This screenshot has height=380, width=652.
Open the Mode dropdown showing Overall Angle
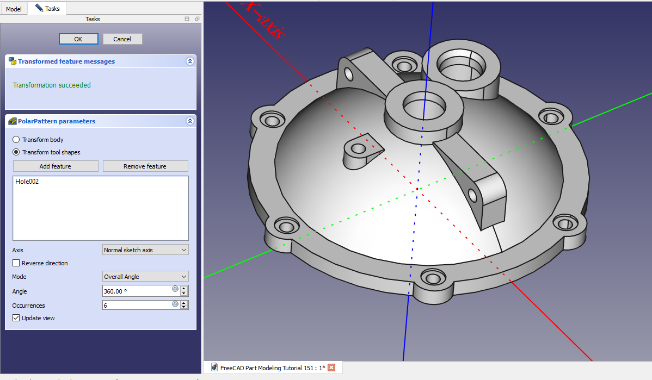point(145,277)
